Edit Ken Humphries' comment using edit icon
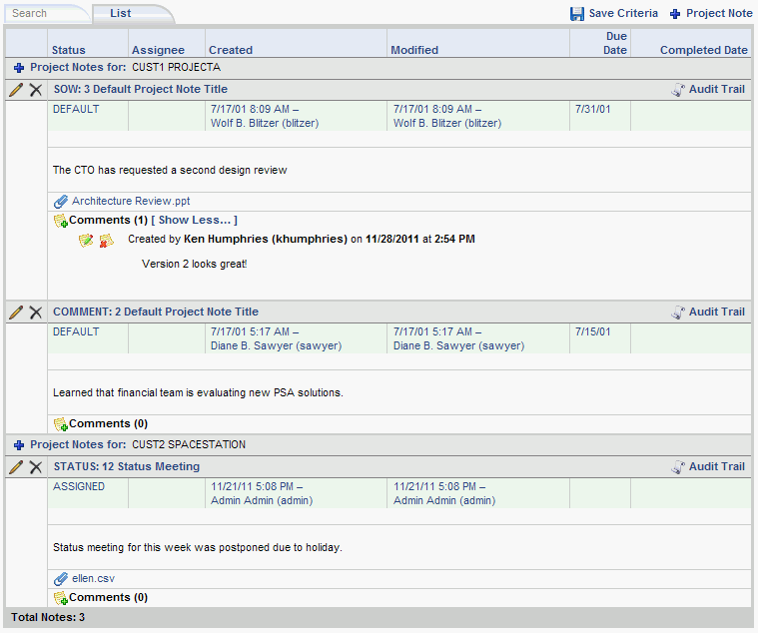The width and height of the screenshot is (758, 633). coord(86,240)
